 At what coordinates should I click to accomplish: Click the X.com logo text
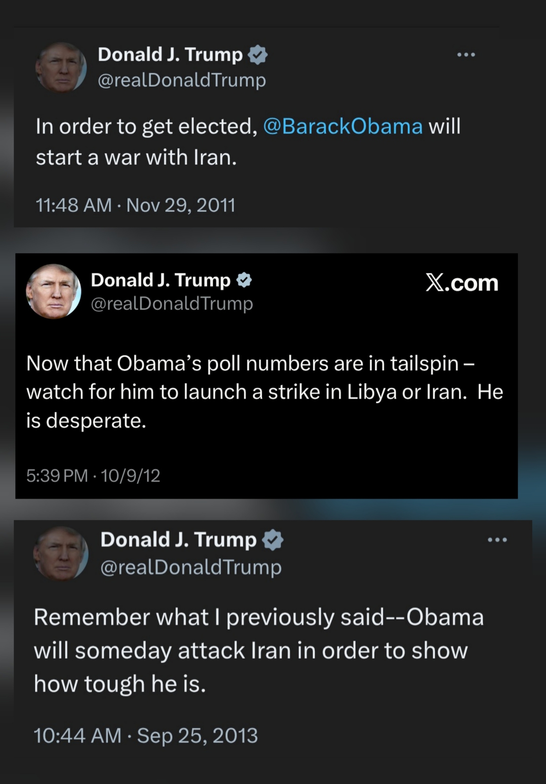point(462,283)
